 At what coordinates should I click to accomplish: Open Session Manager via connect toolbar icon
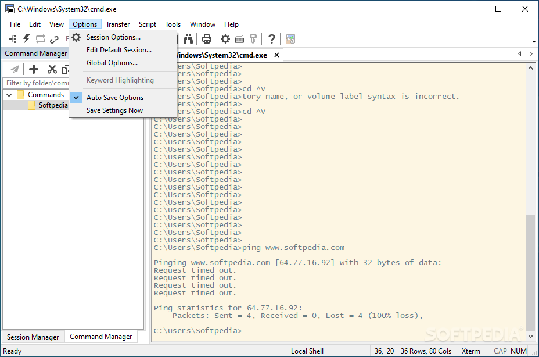click(x=13, y=39)
